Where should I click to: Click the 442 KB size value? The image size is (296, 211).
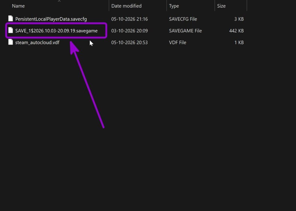236,31
